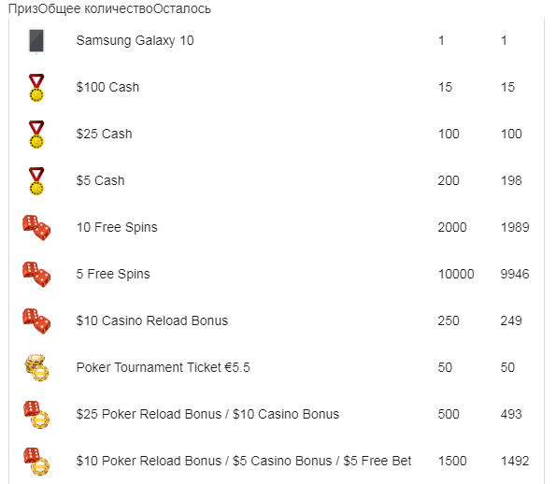Click the Samsung Galaxy 10 phone icon
Viewport: 556px width, 484px height.
click(36, 41)
